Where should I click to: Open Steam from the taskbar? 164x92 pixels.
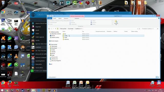pos(23,90)
